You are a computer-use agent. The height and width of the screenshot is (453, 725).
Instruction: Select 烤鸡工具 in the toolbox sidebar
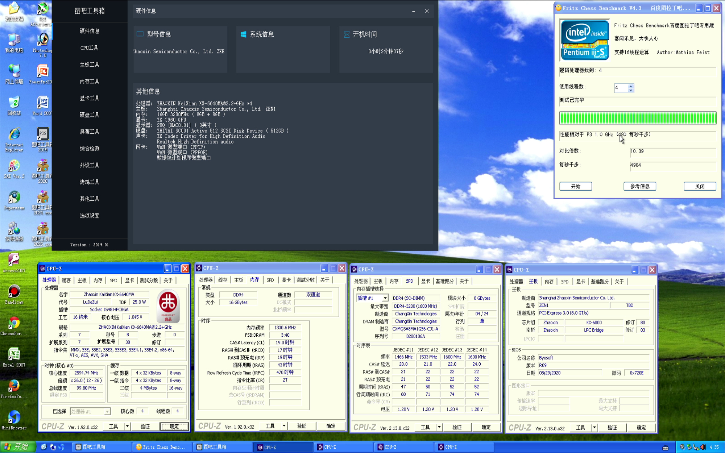(x=90, y=182)
